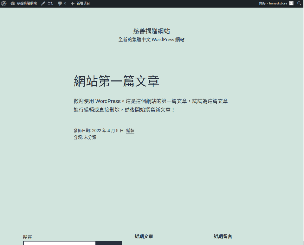
Task: Click the 近期文章 widget heading
Action: [x=144, y=237]
